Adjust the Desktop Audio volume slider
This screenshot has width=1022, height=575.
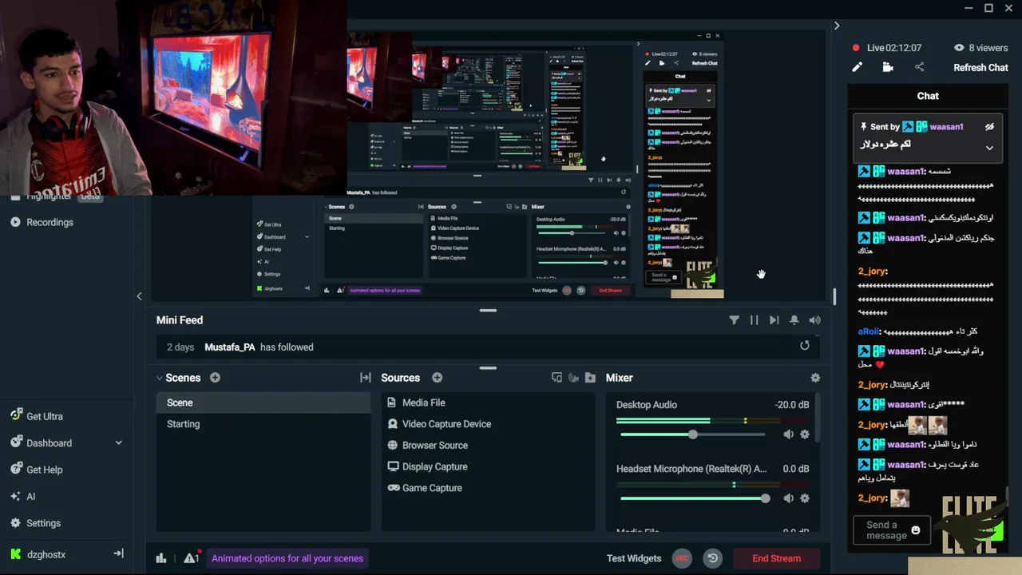(692, 434)
